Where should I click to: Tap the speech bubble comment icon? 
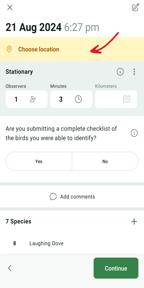pos(53,197)
